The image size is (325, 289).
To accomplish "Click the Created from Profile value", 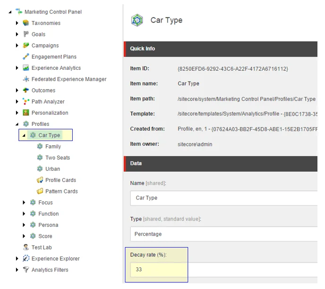I will click(247, 129).
